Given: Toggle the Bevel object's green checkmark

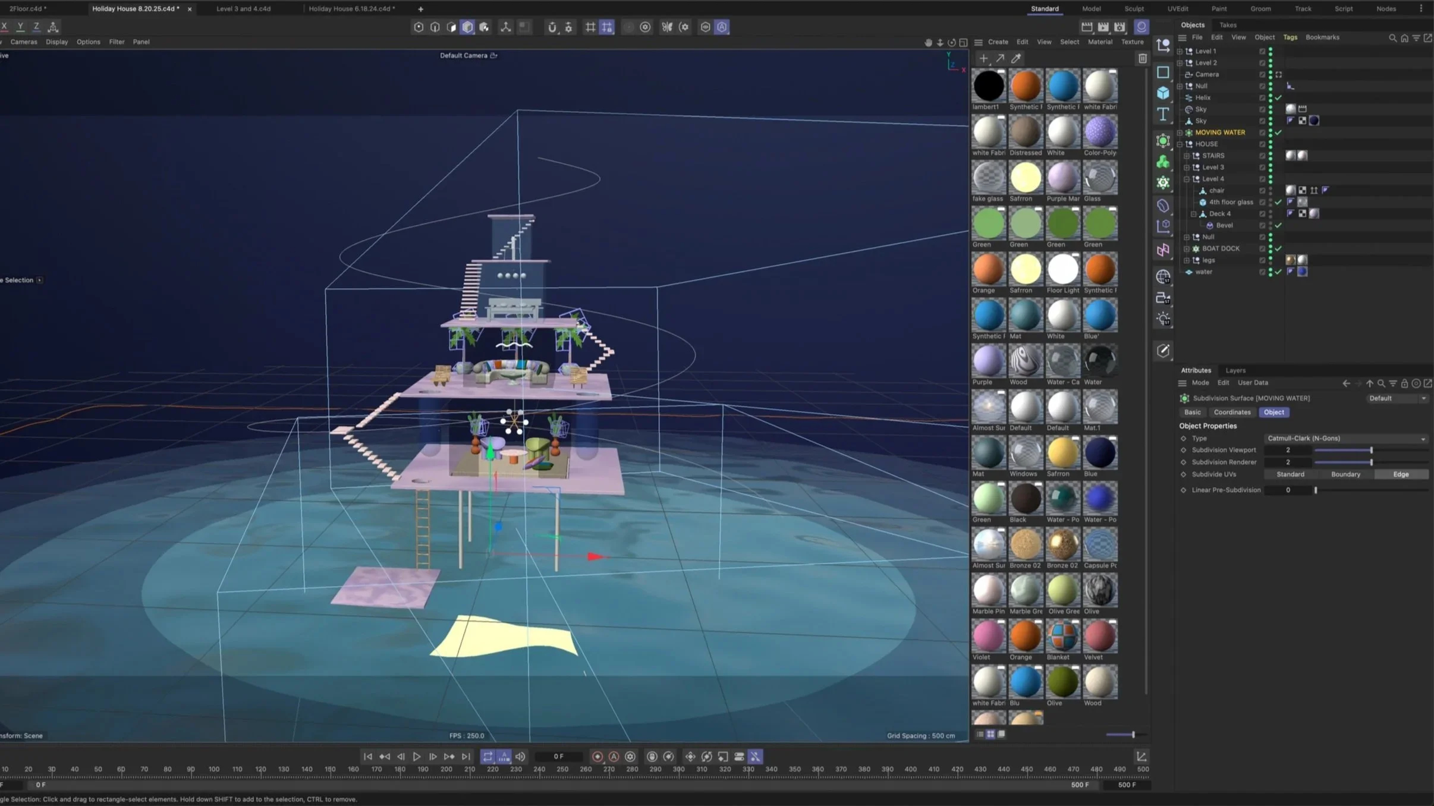Looking at the screenshot, I should pyautogui.click(x=1278, y=225).
